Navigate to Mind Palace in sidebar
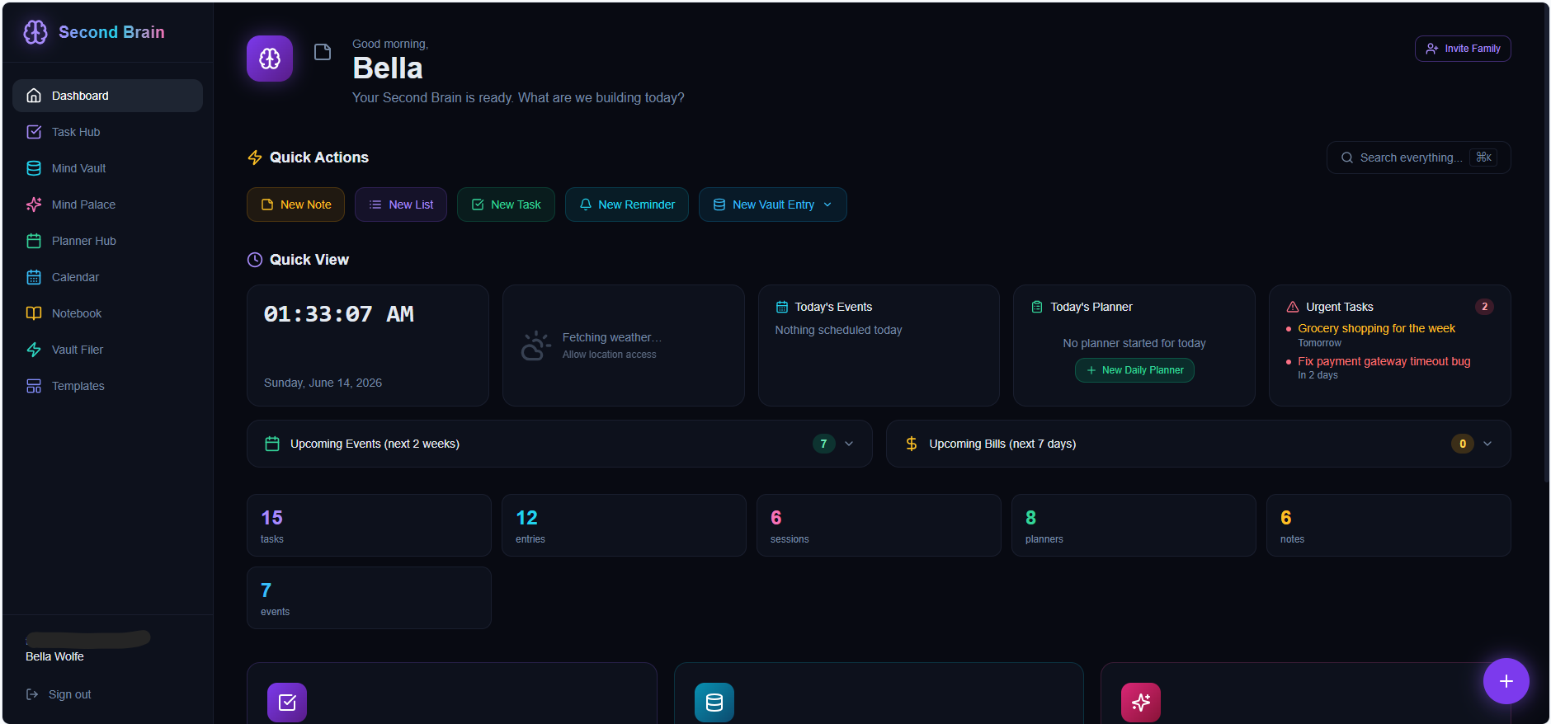 [107, 205]
